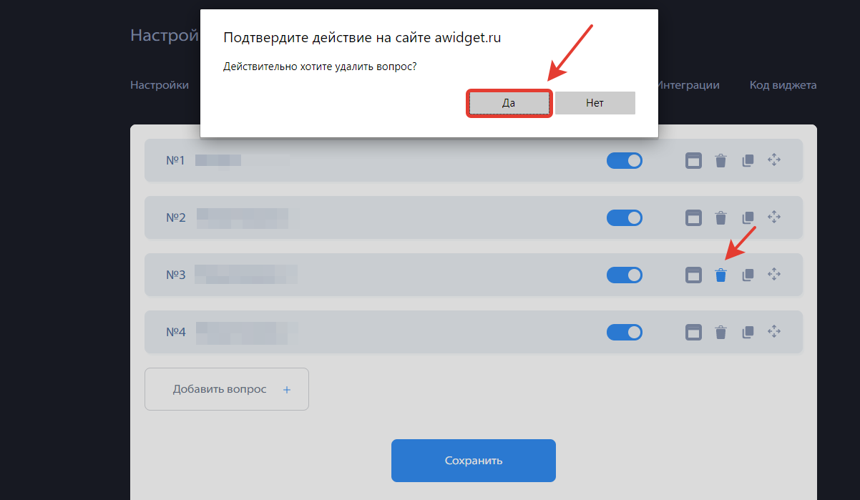This screenshot has width=860, height=500.
Task: Click the trash icon for question №2
Action: 720,217
